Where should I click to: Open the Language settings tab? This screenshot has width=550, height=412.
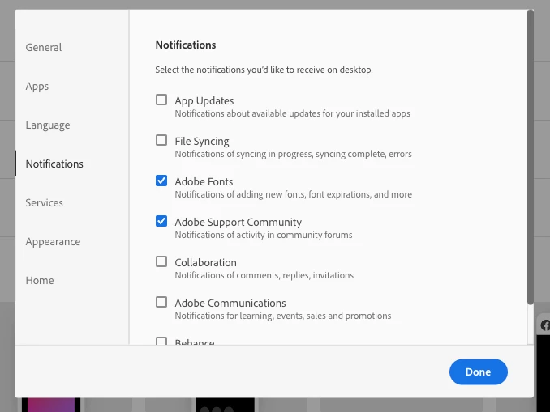click(48, 125)
